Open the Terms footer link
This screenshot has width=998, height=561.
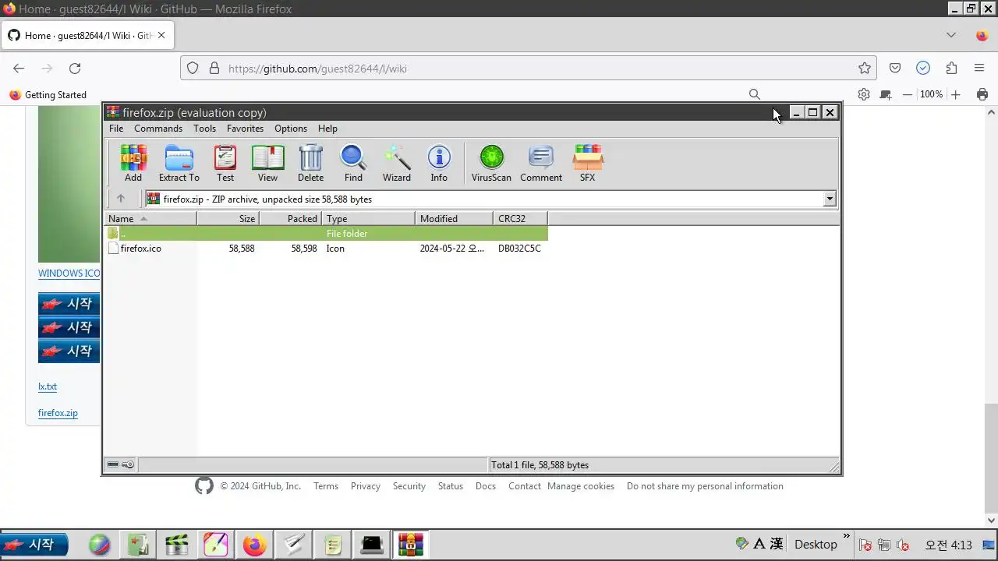pos(326,486)
